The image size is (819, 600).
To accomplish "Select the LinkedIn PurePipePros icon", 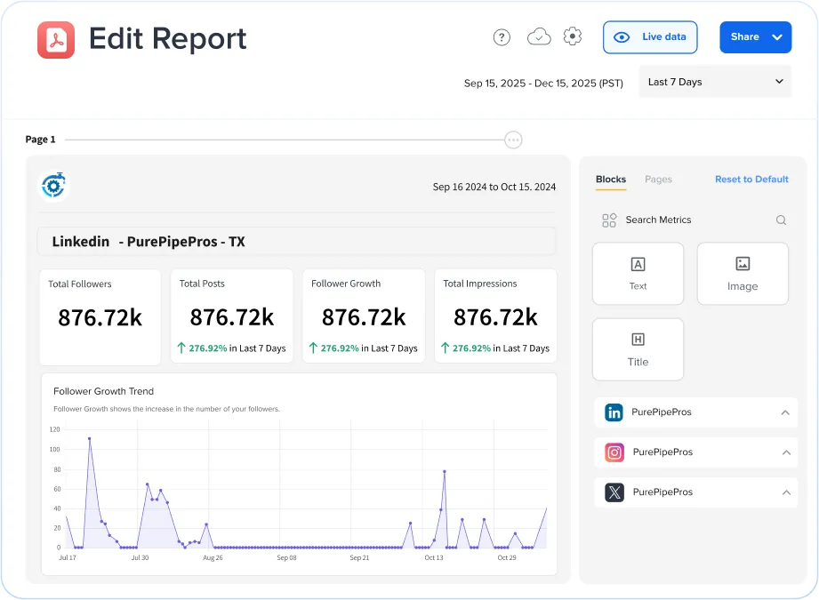I will click(613, 412).
